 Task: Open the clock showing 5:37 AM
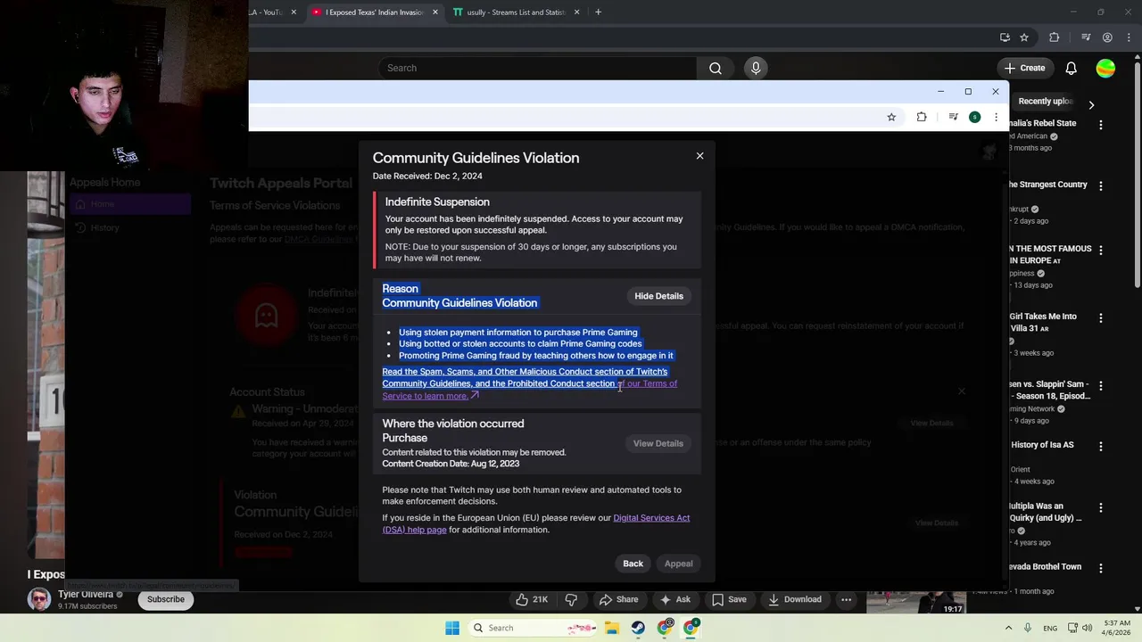point(1116,628)
